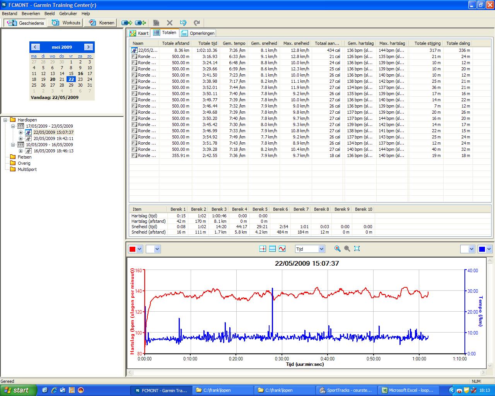Screen dimensions: 495x396
Task: Go to next month in calendar
Action: pos(88,47)
